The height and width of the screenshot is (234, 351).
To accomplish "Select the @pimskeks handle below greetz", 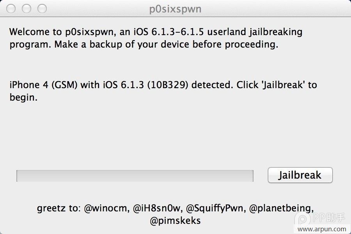I will coord(175,220).
